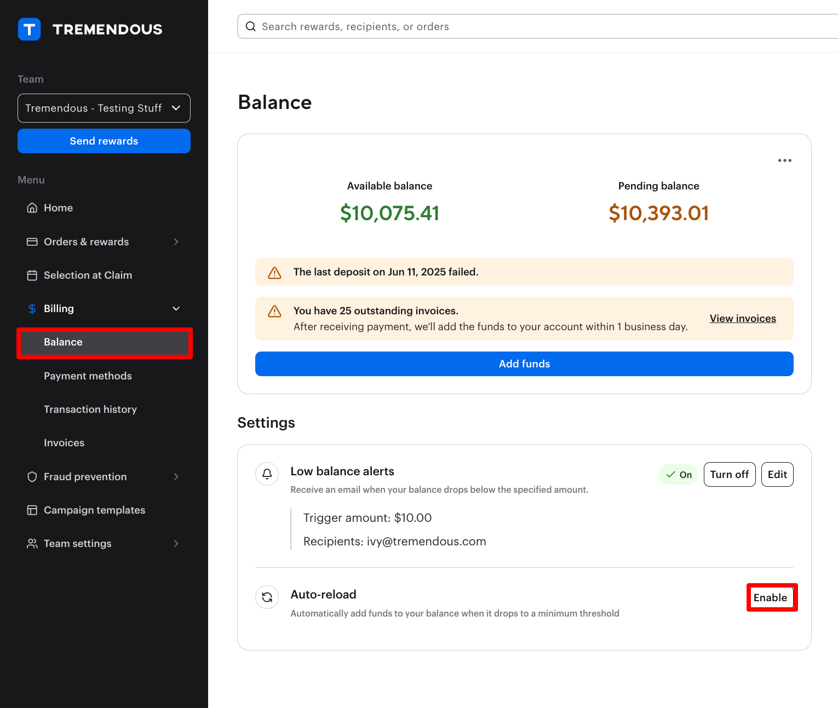Click the Settings section heading
This screenshot has height=708, width=838.
266,423
